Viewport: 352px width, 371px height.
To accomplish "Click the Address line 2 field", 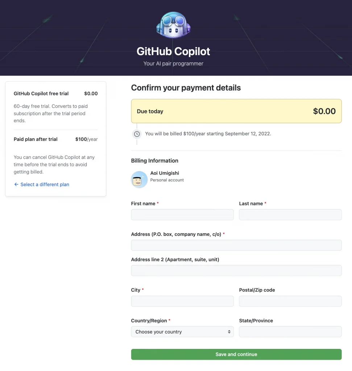I will tap(236, 271).
